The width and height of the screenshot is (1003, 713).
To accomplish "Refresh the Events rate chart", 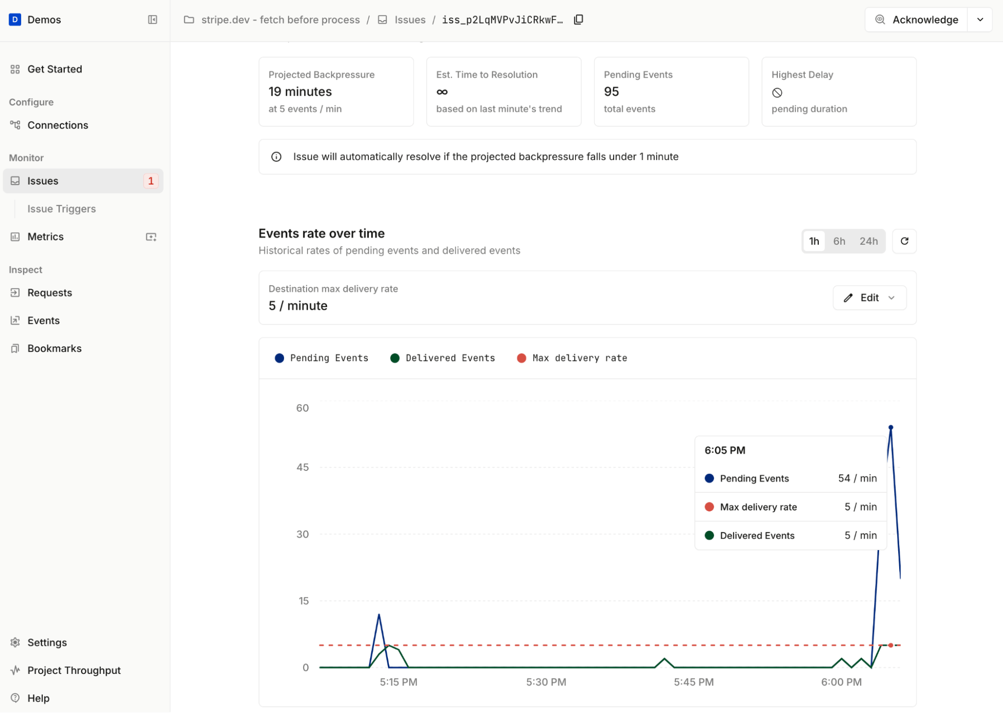I will click(x=904, y=241).
